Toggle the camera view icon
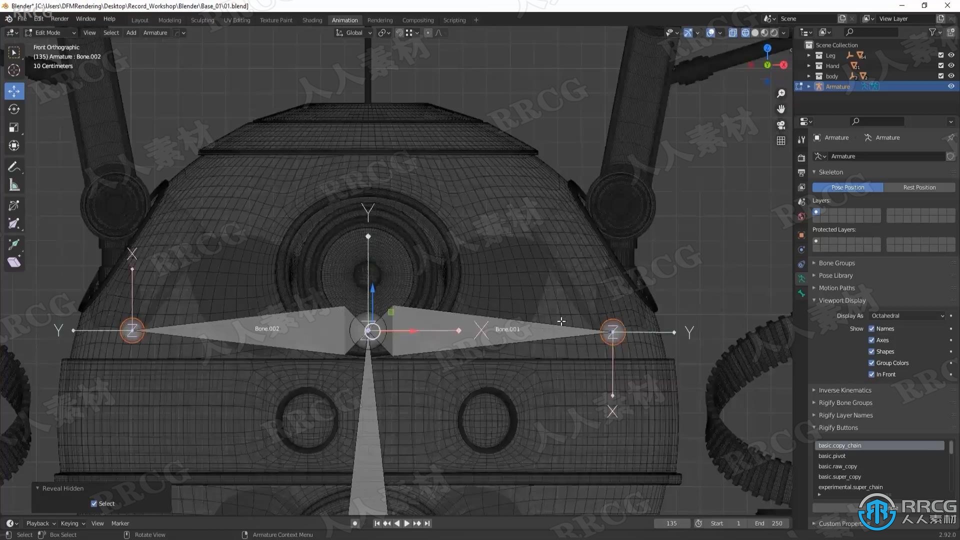This screenshot has height=540, width=960. 781,125
